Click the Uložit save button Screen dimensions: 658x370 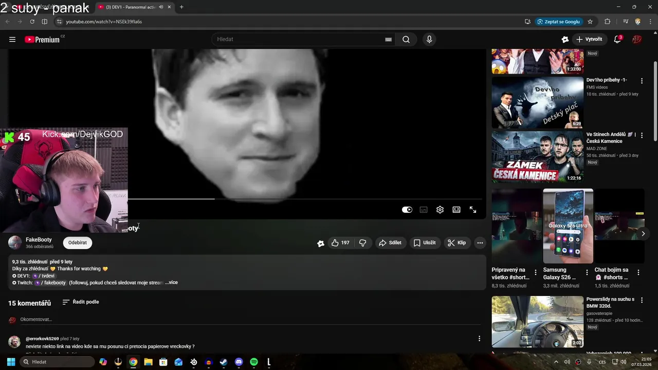[425, 243]
